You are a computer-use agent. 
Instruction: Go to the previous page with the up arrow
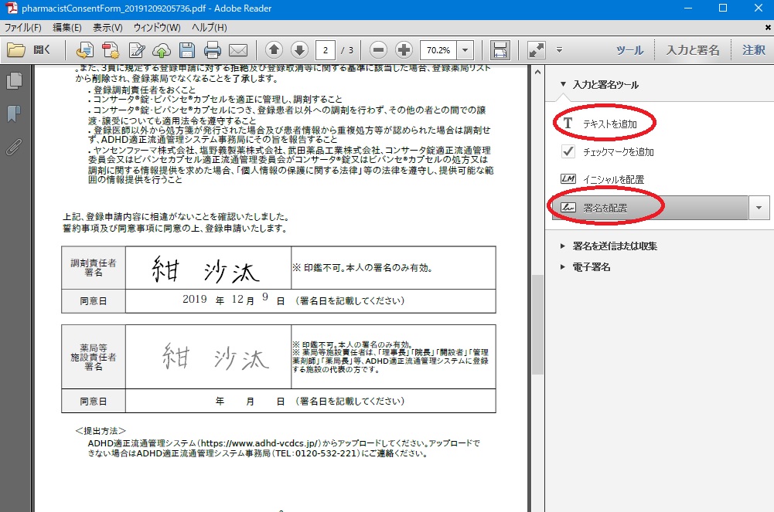(x=274, y=50)
